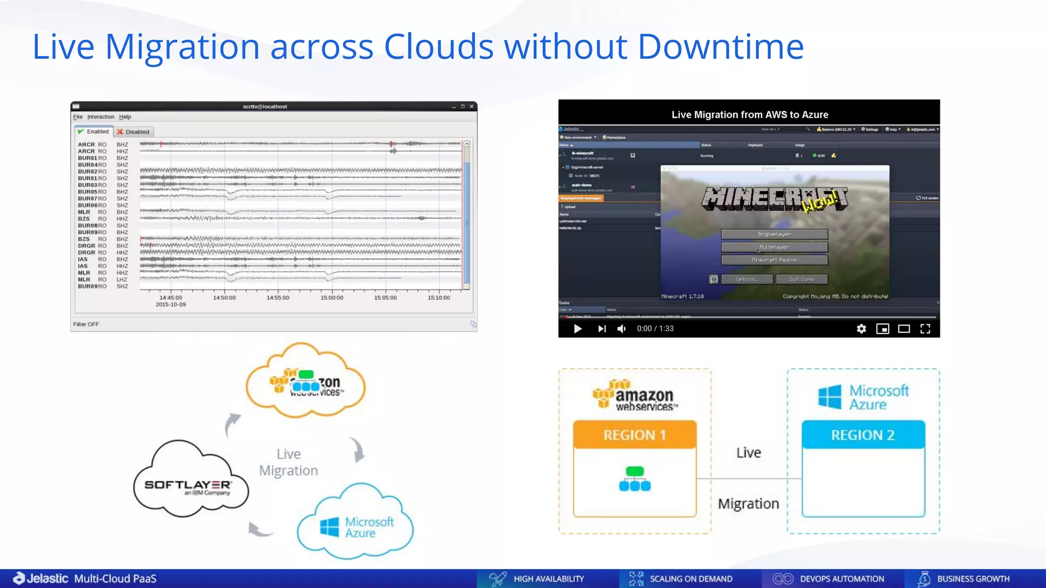The height and width of the screenshot is (588, 1046).
Task: Switch to the Enabled tab in scrttv
Action: click(94, 132)
